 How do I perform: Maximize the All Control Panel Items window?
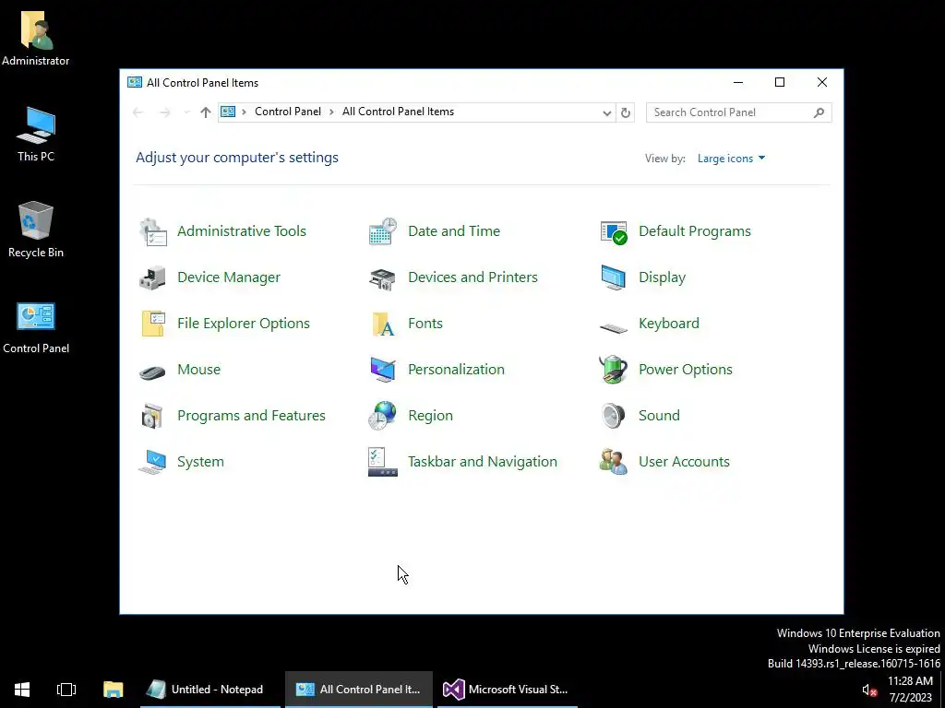pos(780,82)
